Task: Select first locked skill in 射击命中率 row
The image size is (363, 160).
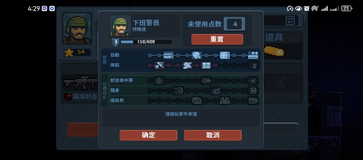Action: (159, 81)
